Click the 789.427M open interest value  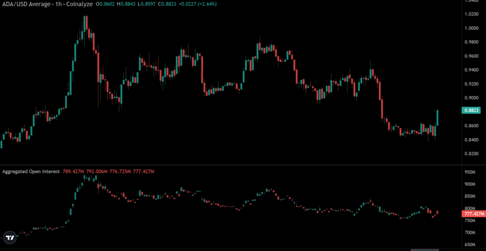[x=74, y=171]
